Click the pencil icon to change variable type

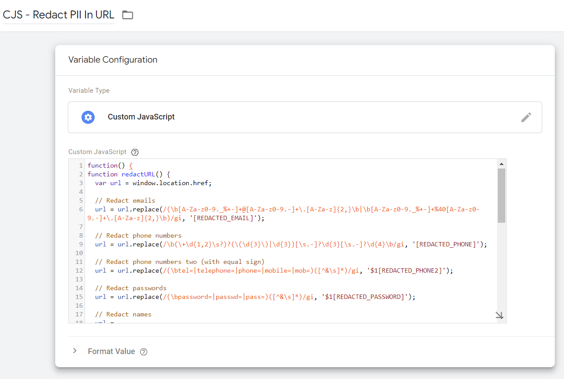526,117
